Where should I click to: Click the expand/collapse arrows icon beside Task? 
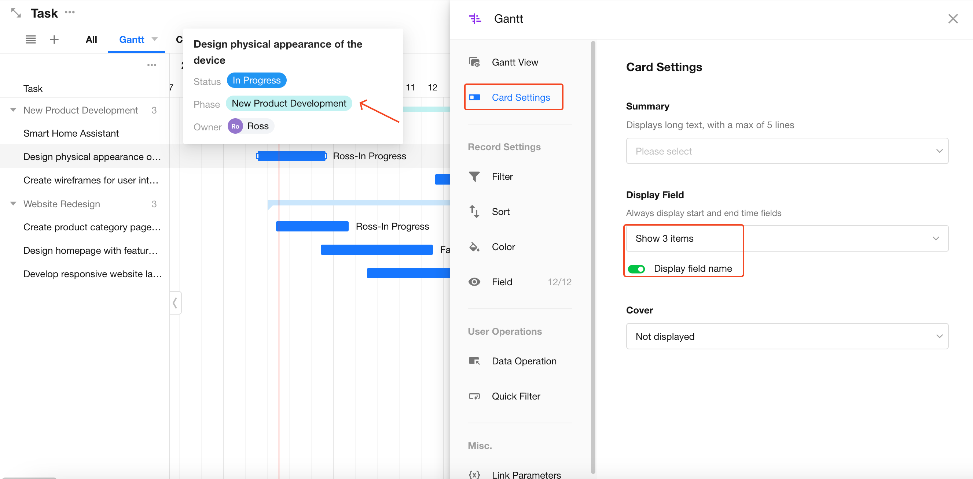(x=15, y=13)
